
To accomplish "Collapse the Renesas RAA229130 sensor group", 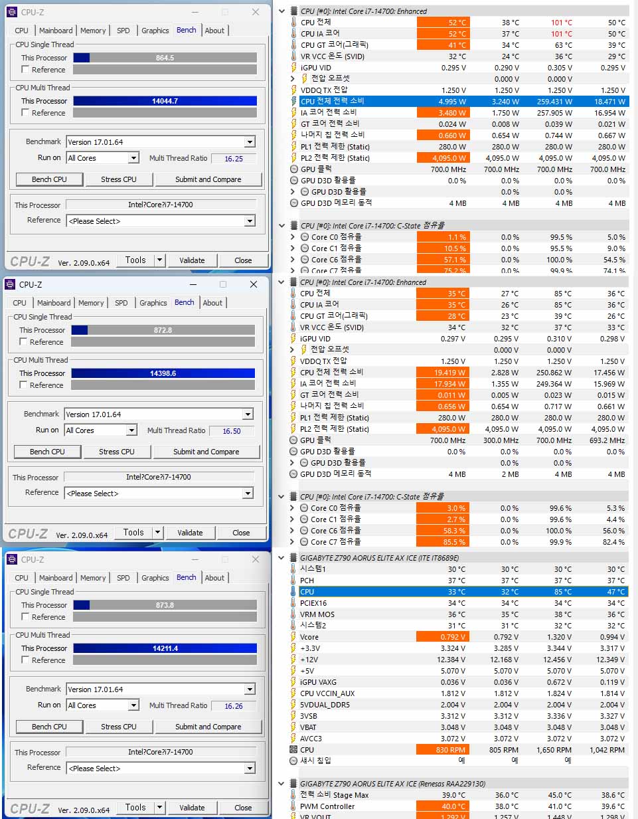I will pos(281,784).
